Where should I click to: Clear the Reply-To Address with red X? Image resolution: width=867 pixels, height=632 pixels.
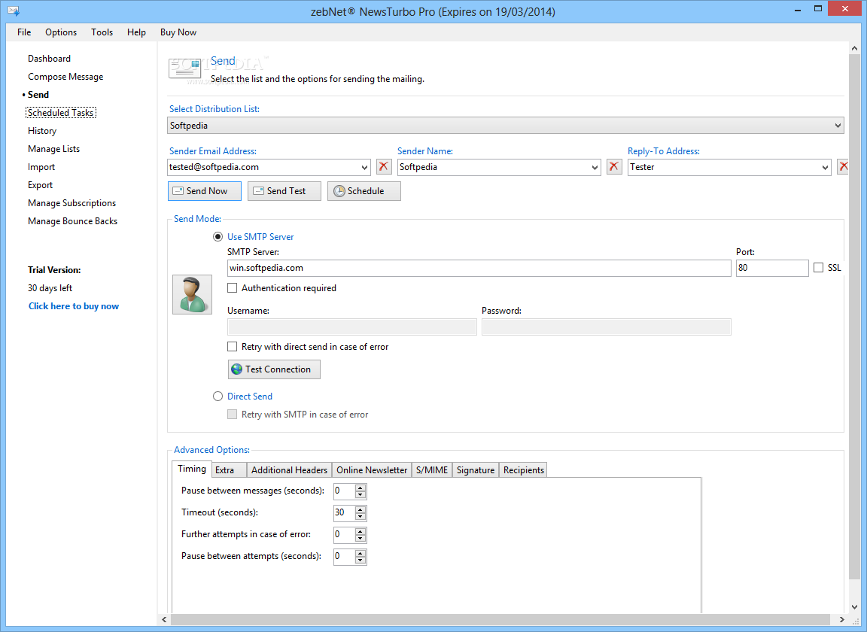click(843, 166)
